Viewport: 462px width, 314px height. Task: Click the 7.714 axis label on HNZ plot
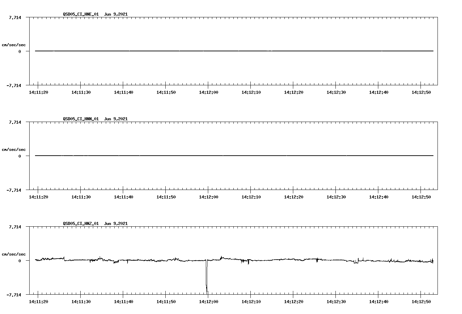tap(15, 227)
